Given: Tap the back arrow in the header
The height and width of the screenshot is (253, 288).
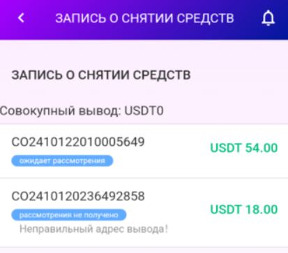Looking at the screenshot, I should pyautogui.click(x=21, y=18).
